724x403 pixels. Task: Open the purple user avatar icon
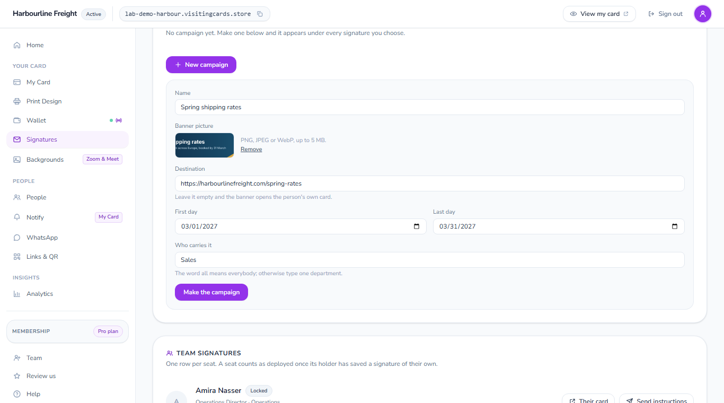703,14
